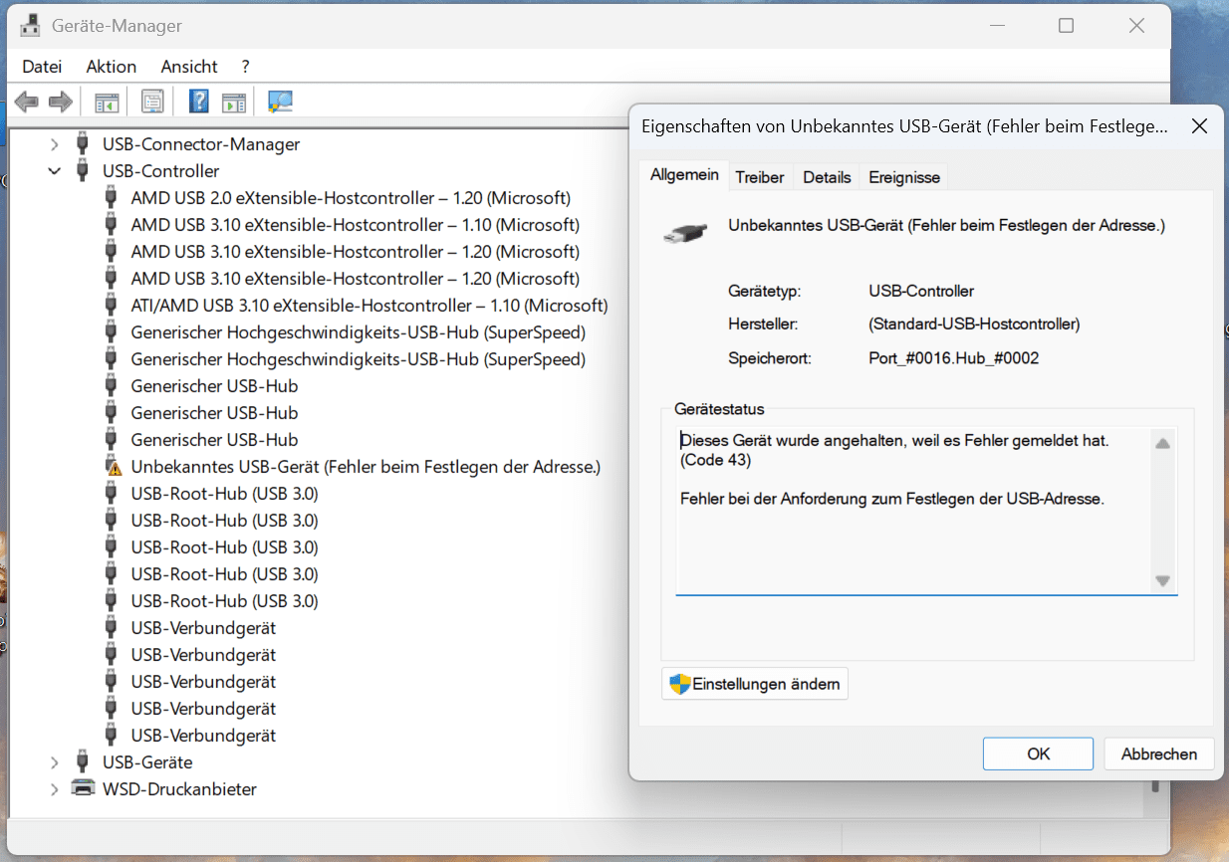
Task: Select AMD USB 2.0 eXtensible-Hostcontroller – 1.20
Action: click(351, 198)
